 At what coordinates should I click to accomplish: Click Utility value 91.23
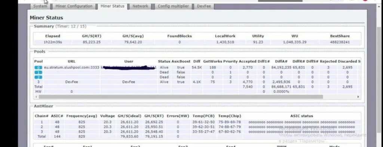click(258, 42)
